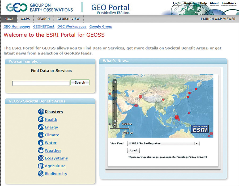Click the Powered by ESRI badge
The height and width of the screenshot is (186, 239).
[200, 129]
